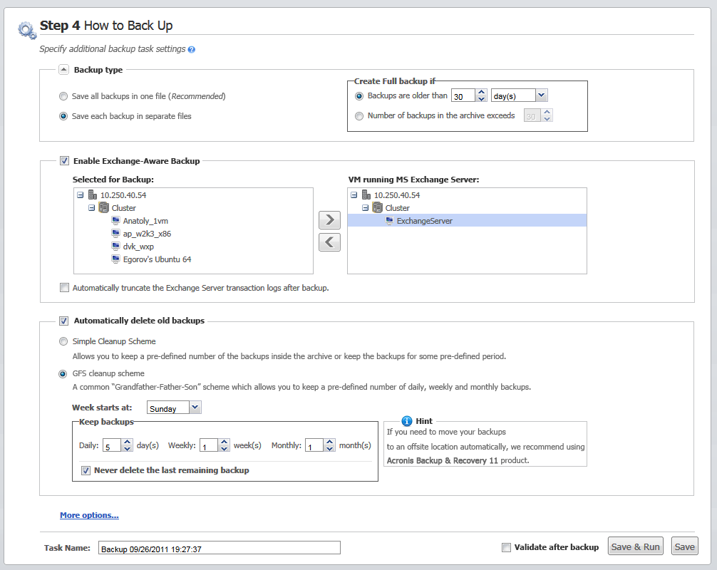
Task: Enable automatic truncation of Exchange transaction logs
Action: click(x=66, y=288)
